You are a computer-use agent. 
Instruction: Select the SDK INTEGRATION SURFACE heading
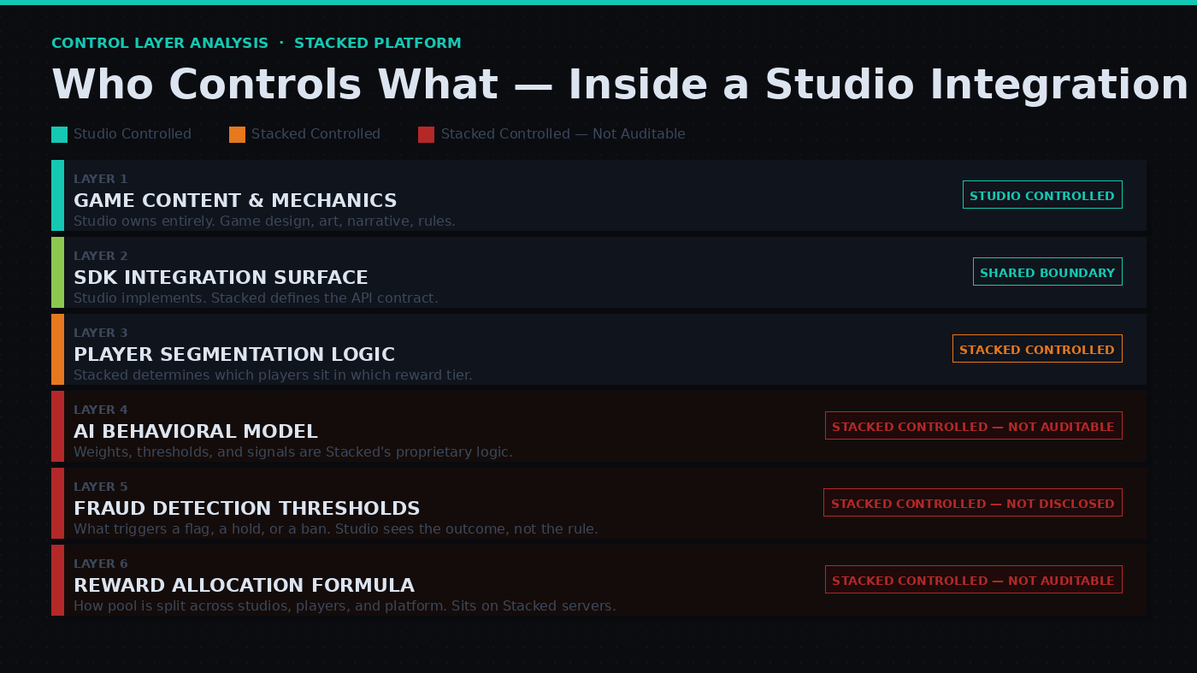[x=221, y=278]
